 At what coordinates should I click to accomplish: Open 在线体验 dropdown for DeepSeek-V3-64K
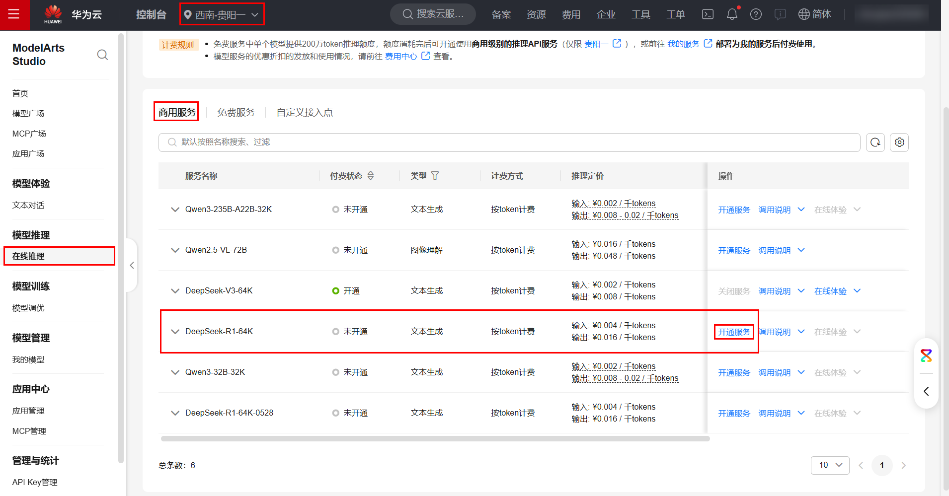[x=857, y=291]
